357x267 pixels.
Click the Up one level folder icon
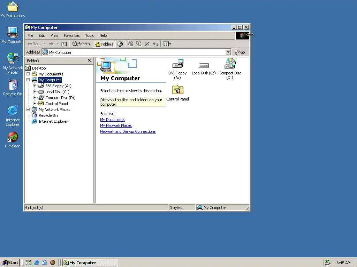64,44
